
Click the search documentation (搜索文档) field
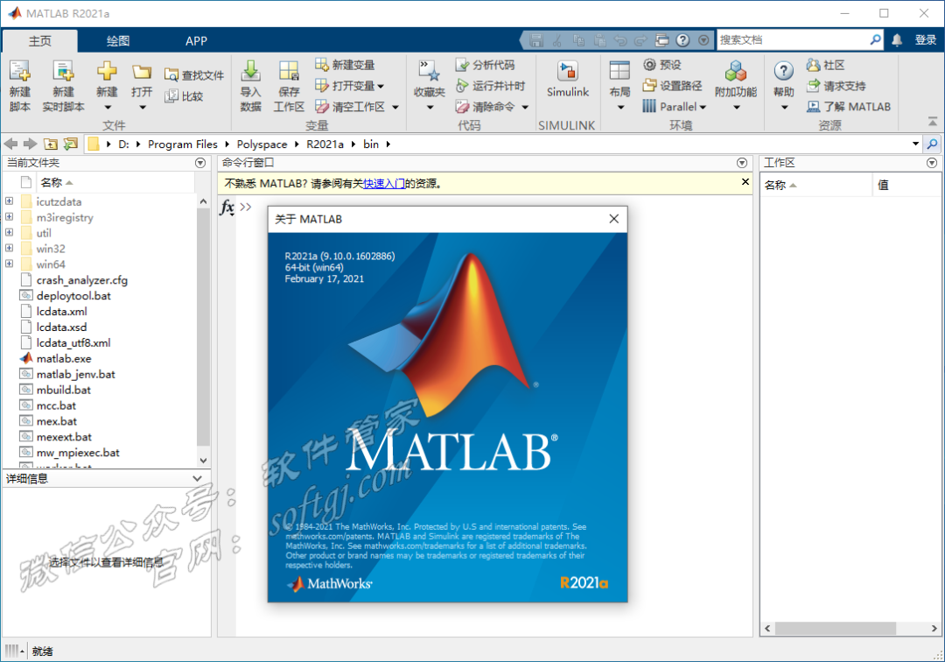(x=793, y=39)
